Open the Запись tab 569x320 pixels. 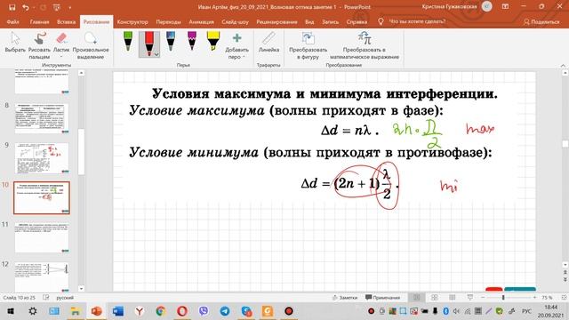point(330,21)
